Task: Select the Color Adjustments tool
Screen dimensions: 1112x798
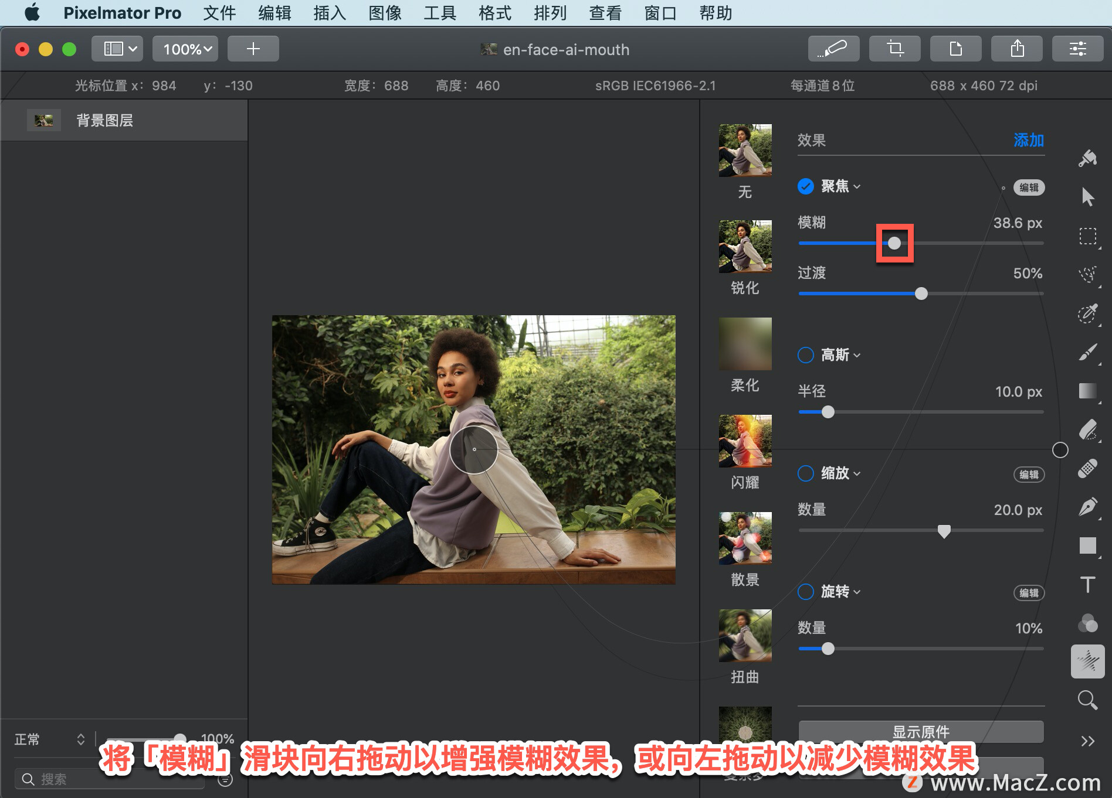Action: coord(1088,623)
